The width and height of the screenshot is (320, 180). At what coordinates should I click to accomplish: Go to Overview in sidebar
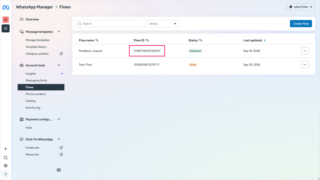pyautogui.click(x=32, y=19)
